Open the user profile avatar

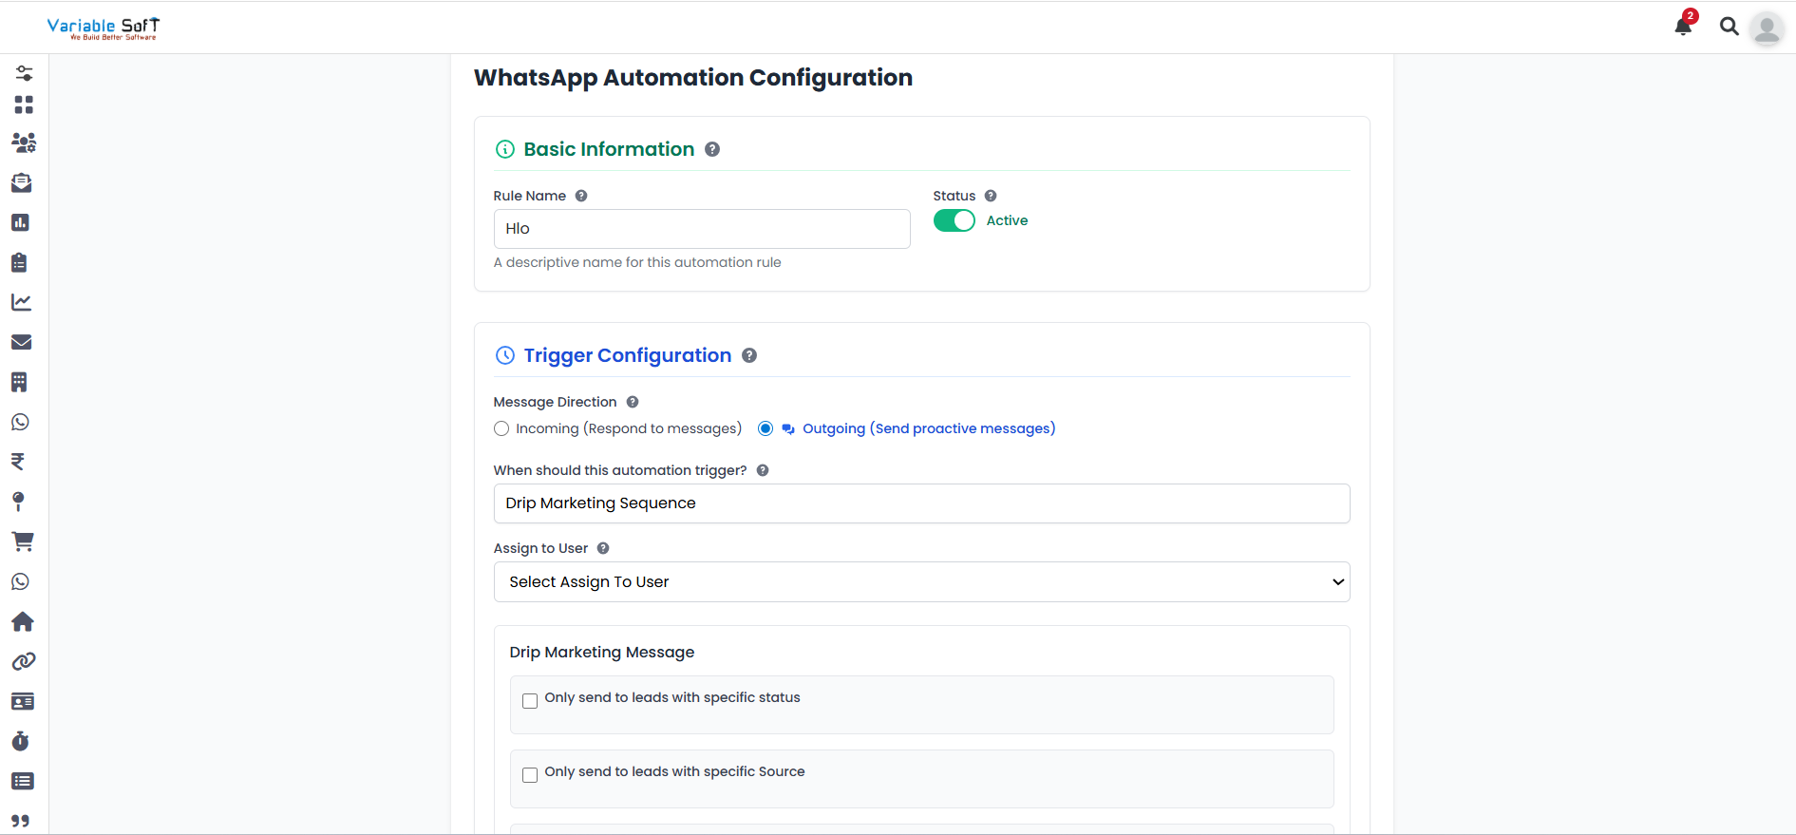(1767, 28)
